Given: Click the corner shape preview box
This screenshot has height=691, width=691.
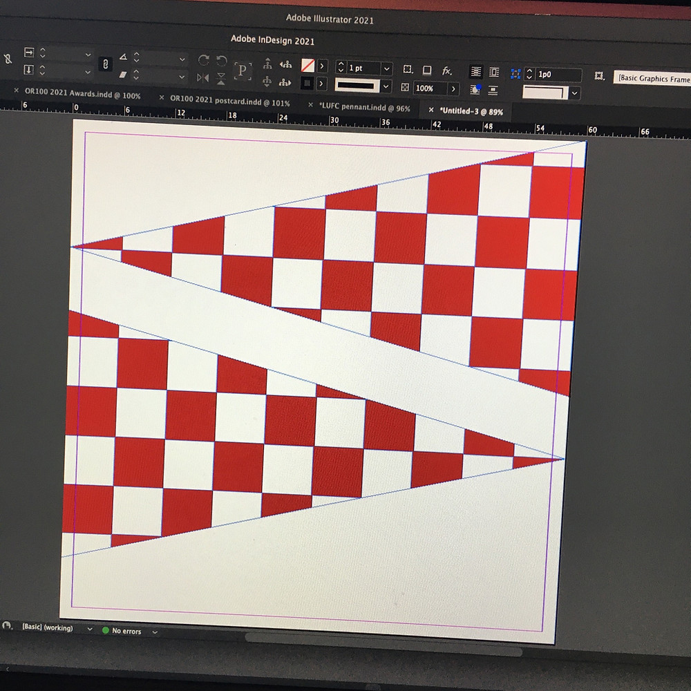Looking at the screenshot, I should [546, 93].
